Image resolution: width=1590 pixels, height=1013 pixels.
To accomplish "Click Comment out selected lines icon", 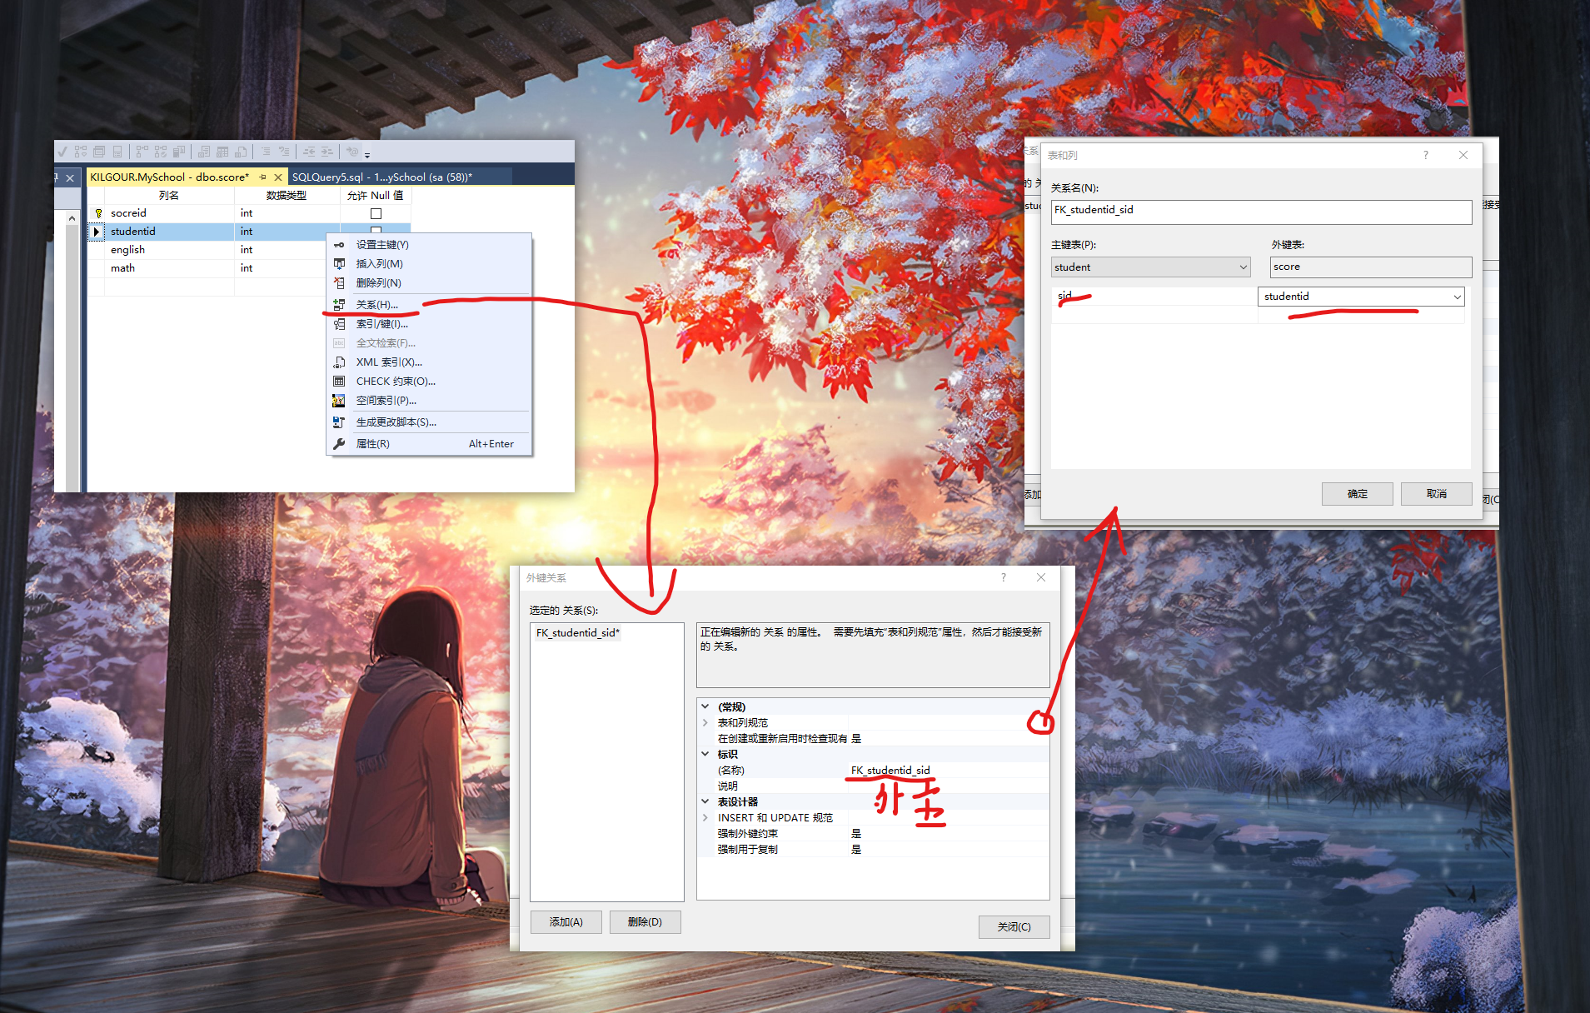I will click(266, 152).
